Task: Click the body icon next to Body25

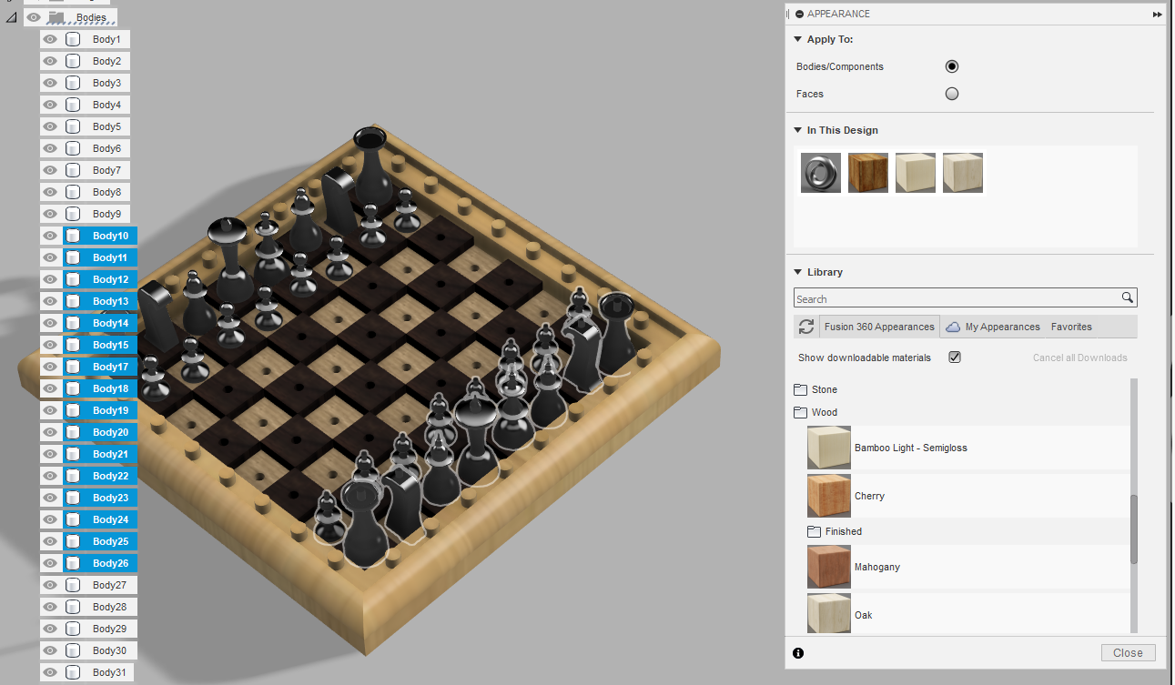Action: click(73, 541)
